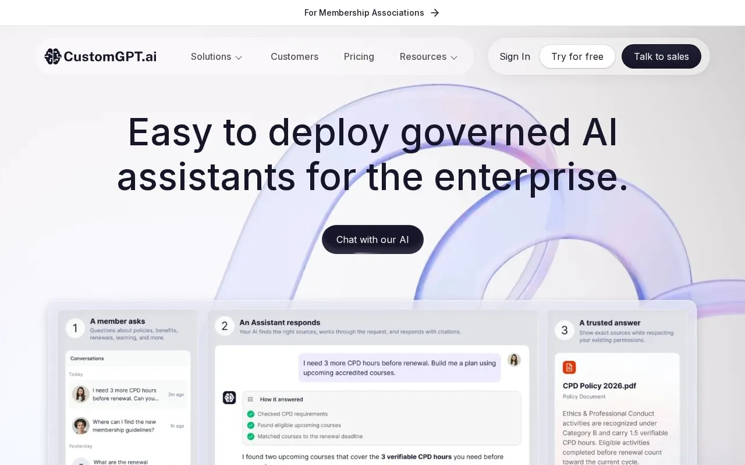This screenshot has width=745, height=465.
Task: Expand the Resources dropdown chevron
Action: pos(454,57)
